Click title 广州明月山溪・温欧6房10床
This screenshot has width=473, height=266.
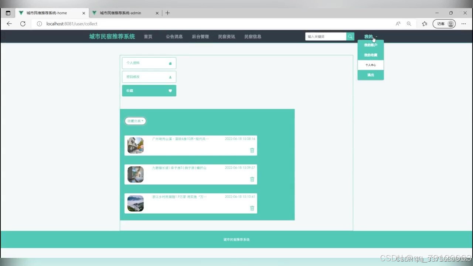(x=180, y=139)
